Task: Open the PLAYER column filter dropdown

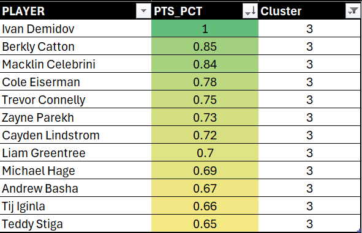Action: [143, 11]
